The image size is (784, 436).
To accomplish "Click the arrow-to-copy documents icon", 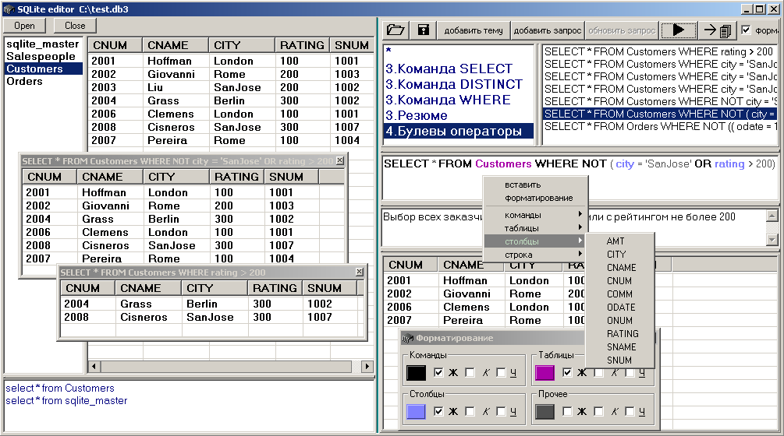I will (x=716, y=30).
